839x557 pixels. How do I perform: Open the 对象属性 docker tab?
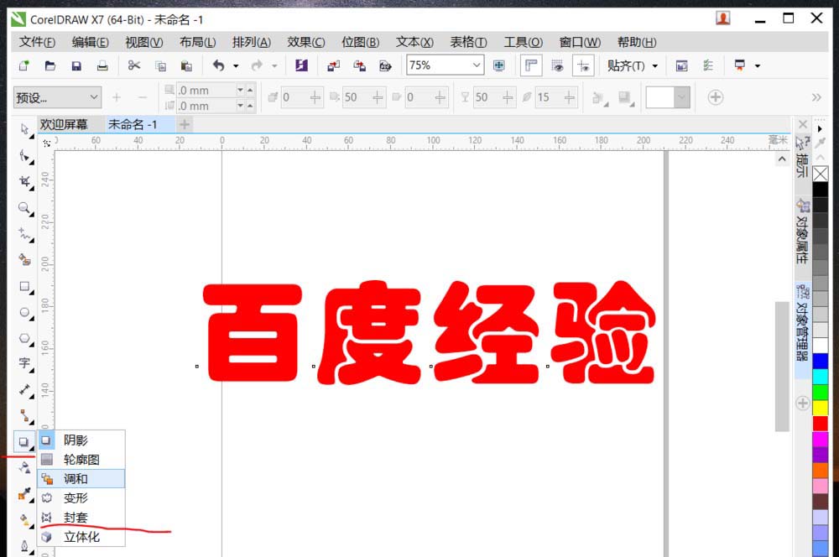coord(802,232)
